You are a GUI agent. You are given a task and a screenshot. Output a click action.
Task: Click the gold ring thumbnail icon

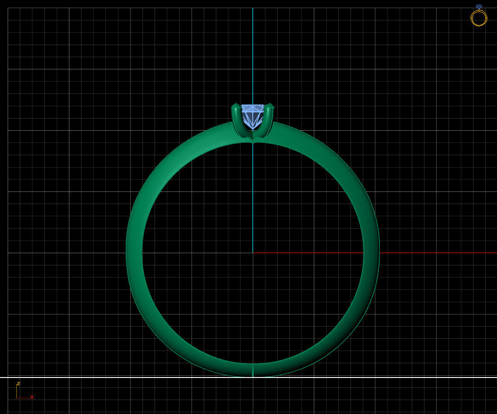[479, 15]
